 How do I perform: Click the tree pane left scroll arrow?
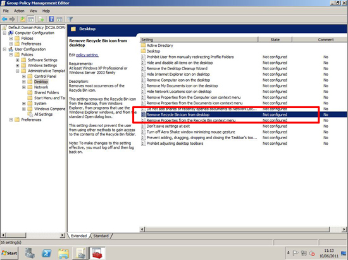coord(3,235)
